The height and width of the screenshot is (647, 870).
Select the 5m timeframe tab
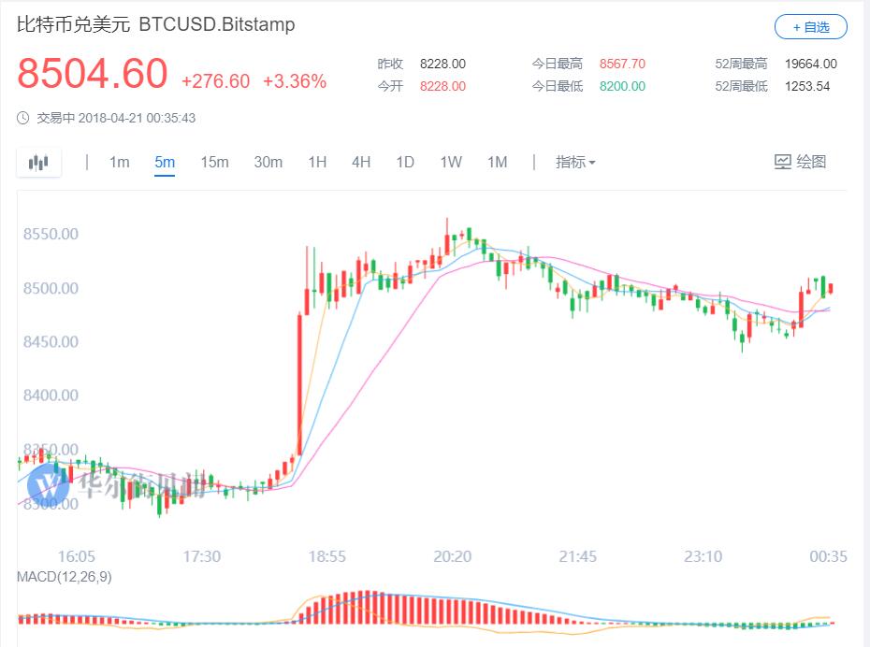(165, 163)
